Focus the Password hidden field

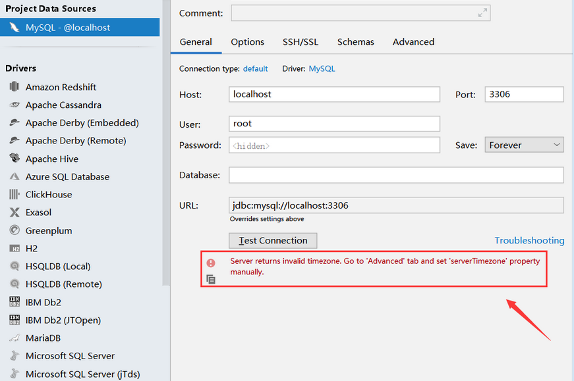[334, 145]
